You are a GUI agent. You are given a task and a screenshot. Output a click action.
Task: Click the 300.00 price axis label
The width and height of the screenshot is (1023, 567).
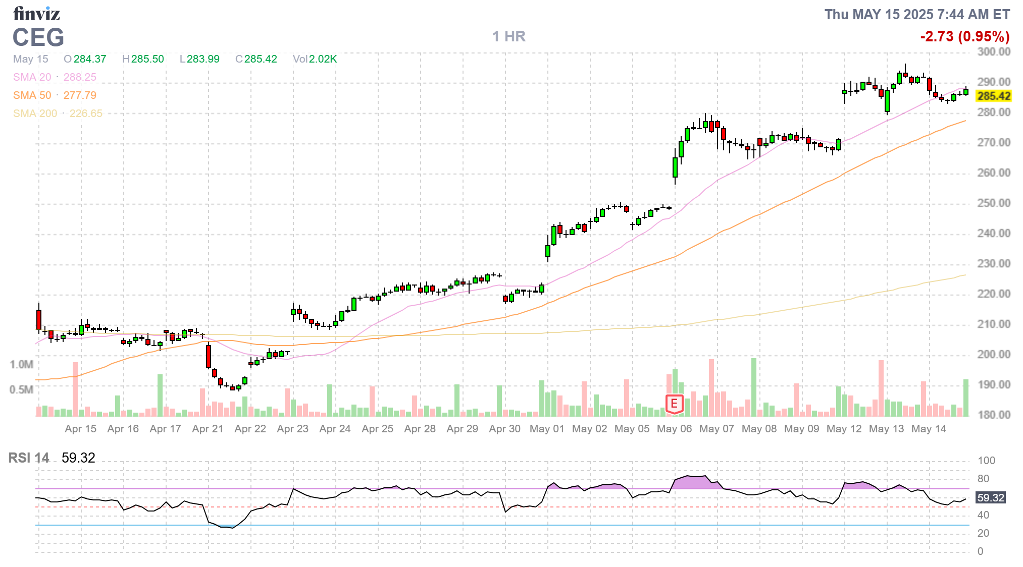point(994,52)
